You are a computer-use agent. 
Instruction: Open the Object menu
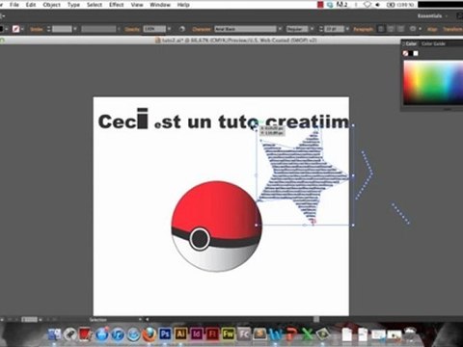pos(52,5)
